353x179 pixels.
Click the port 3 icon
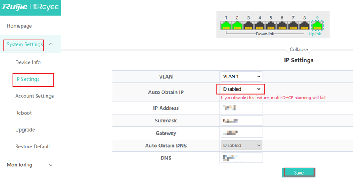point(248,26)
